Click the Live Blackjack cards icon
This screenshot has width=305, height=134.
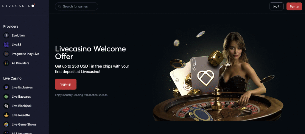(7, 106)
